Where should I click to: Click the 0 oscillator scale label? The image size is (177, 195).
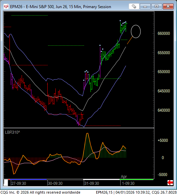[163, 158]
